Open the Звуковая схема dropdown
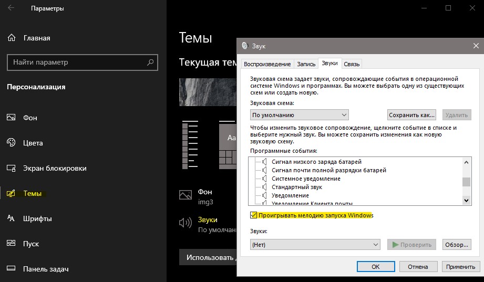 click(x=300, y=115)
